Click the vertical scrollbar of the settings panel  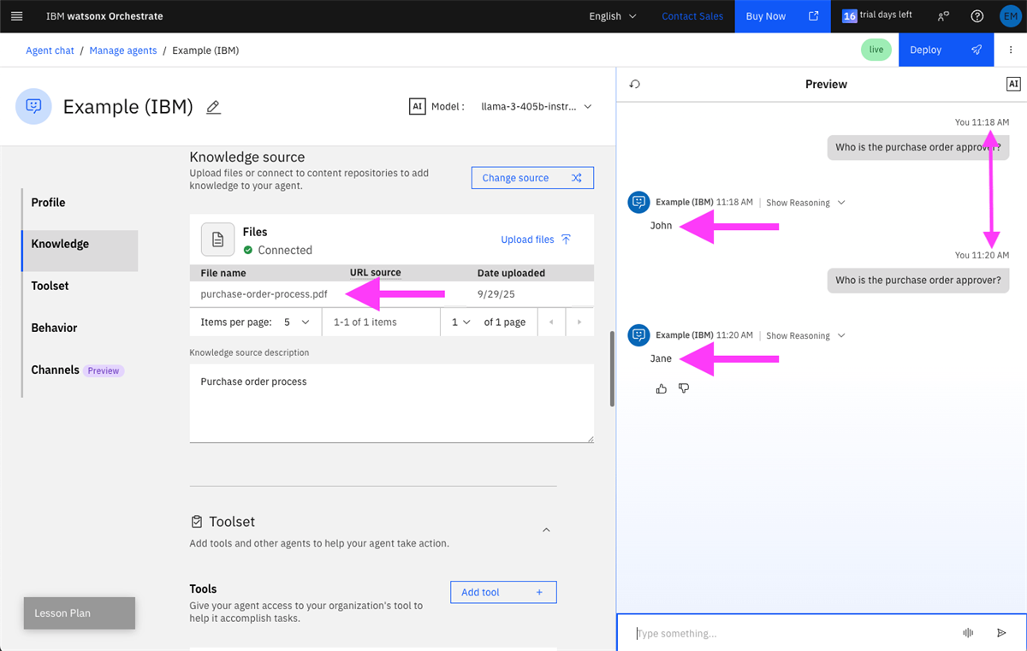[x=611, y=369]
